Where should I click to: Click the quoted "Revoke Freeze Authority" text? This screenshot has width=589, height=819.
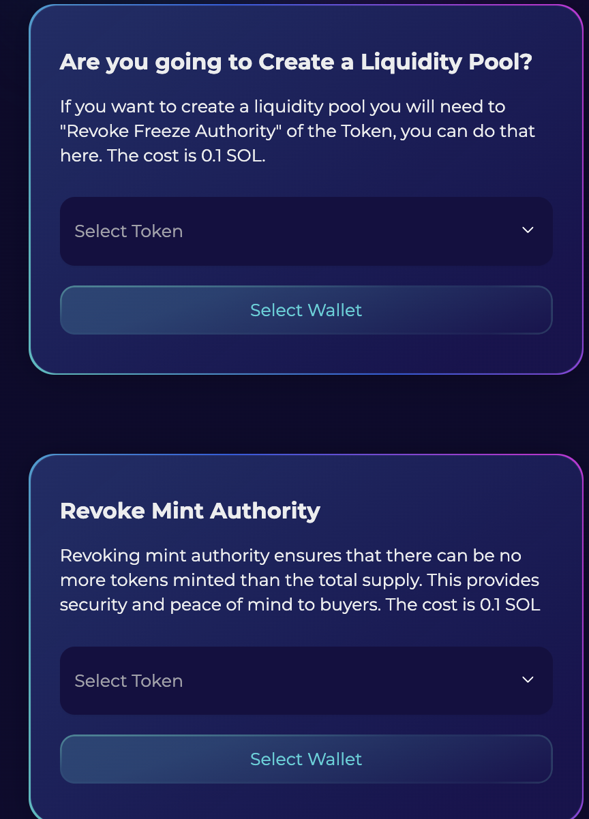[x=171, y=131]
